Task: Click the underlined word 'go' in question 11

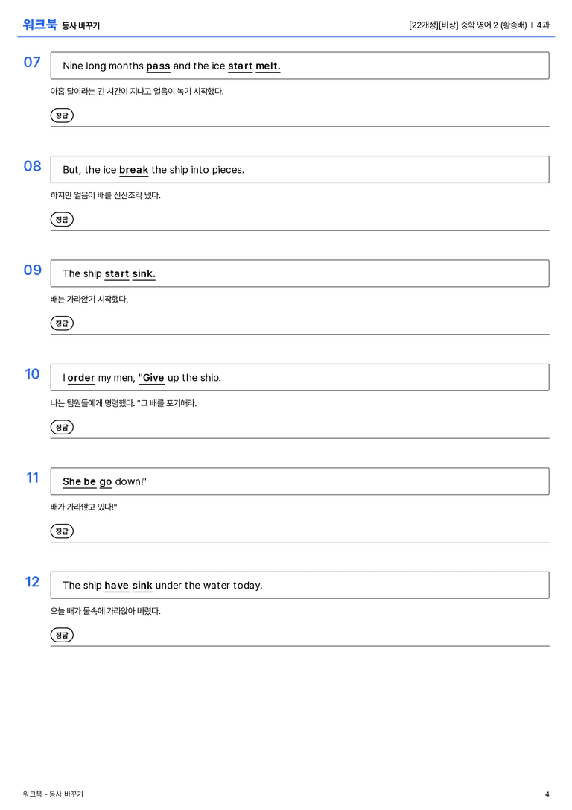Action: point(106,481)
